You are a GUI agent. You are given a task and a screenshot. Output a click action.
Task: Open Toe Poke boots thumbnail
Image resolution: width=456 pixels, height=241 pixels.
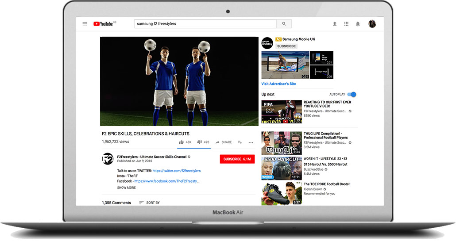click(282, 193)
